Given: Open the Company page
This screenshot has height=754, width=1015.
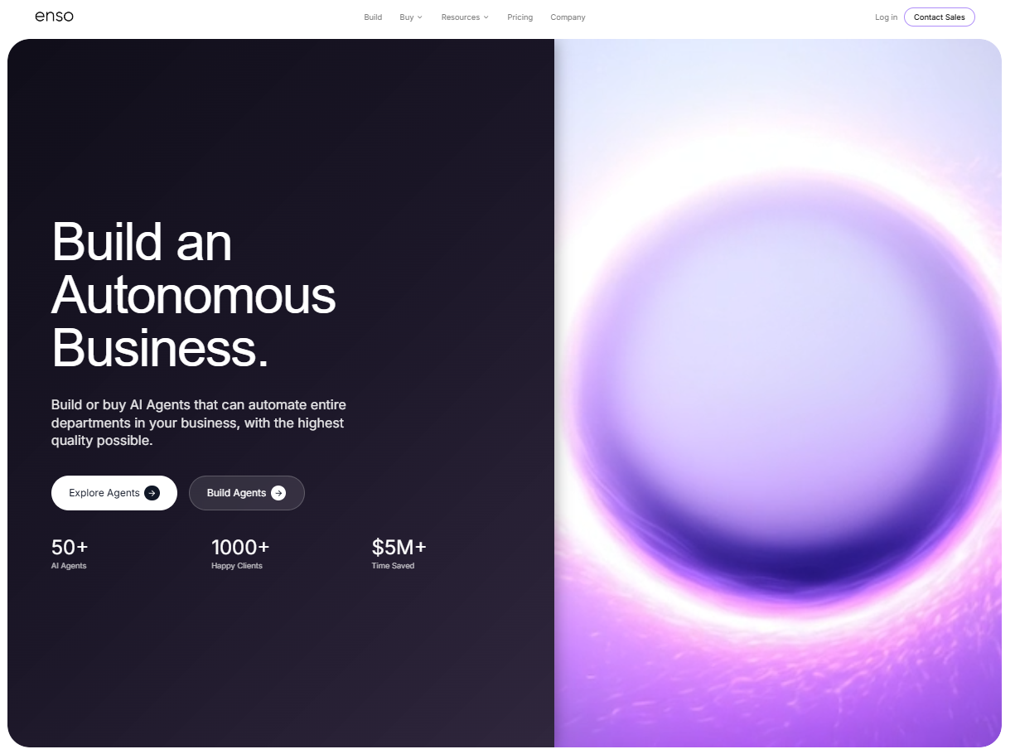Looking at the screenshot, I should [568, 17].
